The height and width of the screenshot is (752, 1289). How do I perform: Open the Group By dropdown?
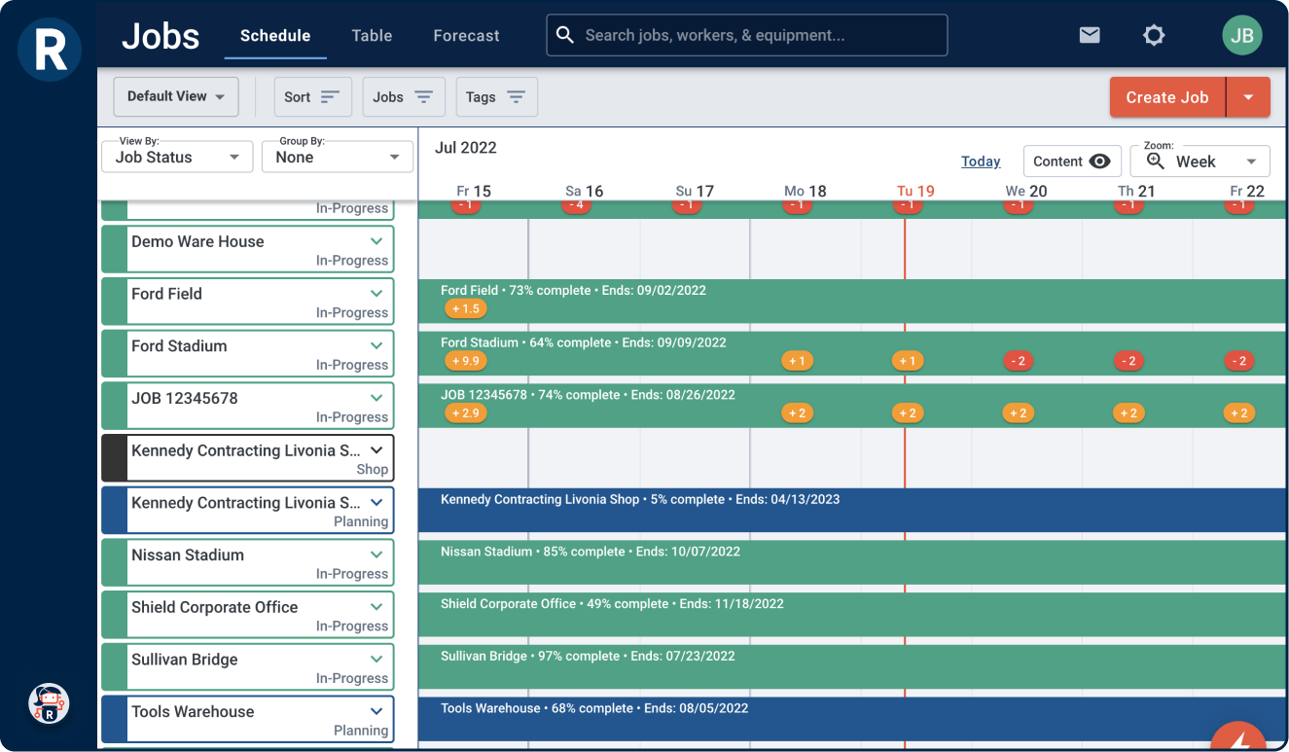coord(337,157)
